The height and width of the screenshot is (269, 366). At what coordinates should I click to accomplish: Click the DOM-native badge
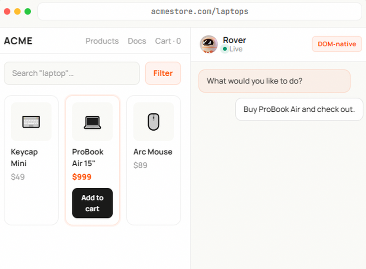point(337,44)
